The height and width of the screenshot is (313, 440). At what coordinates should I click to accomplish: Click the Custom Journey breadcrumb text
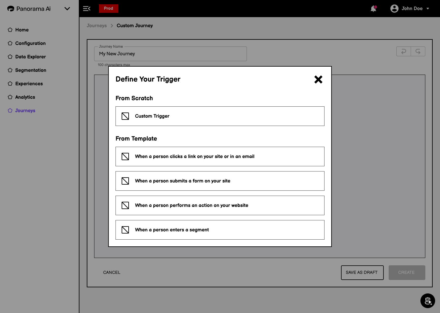click(x=135, y=26)
